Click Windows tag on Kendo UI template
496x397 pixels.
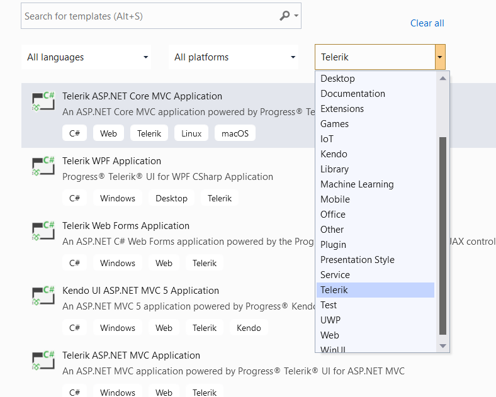[118, 328]
